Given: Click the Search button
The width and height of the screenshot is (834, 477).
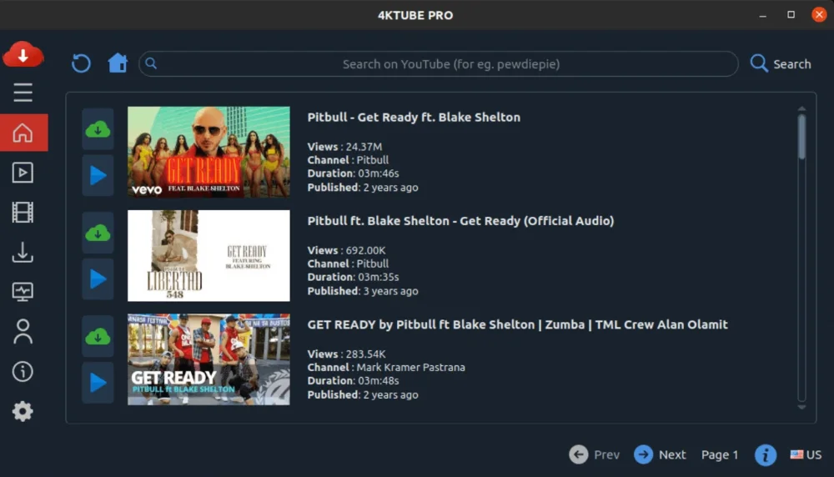Looking at the screenshot, I should (x=781, y=64).
